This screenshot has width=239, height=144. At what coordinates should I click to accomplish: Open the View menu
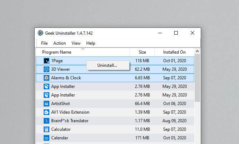tap(76, 43)
